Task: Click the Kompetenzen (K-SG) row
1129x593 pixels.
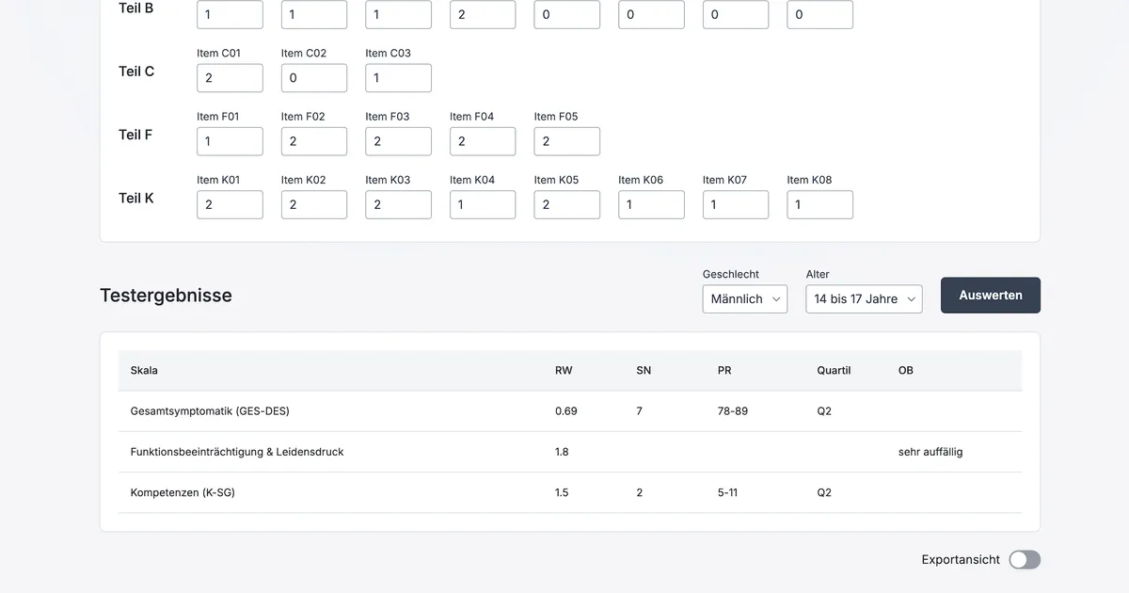Action: 569,492
